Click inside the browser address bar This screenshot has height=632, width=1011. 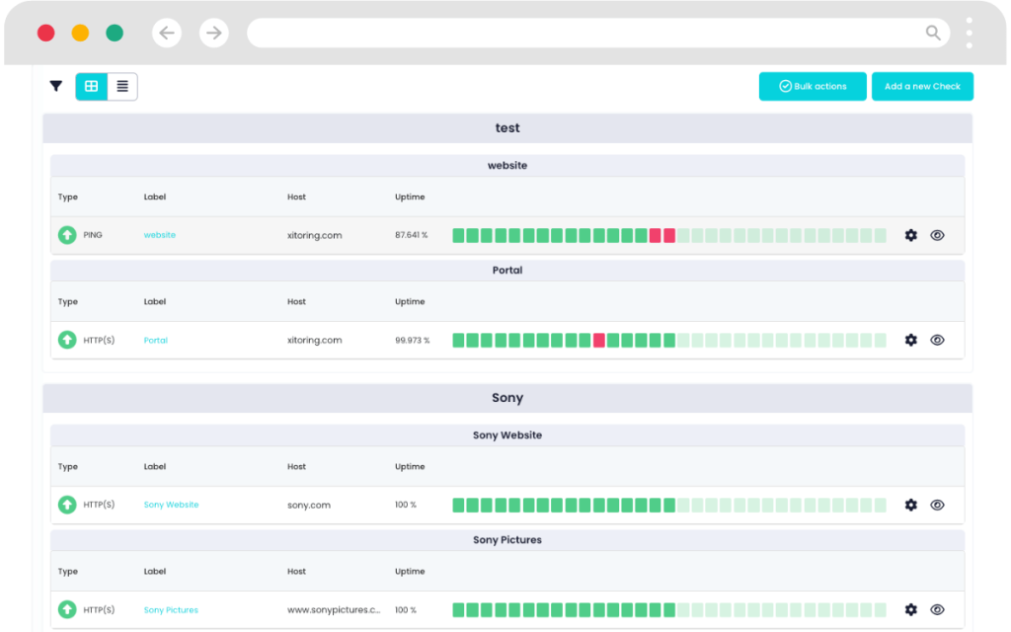[x=592, y=33]
